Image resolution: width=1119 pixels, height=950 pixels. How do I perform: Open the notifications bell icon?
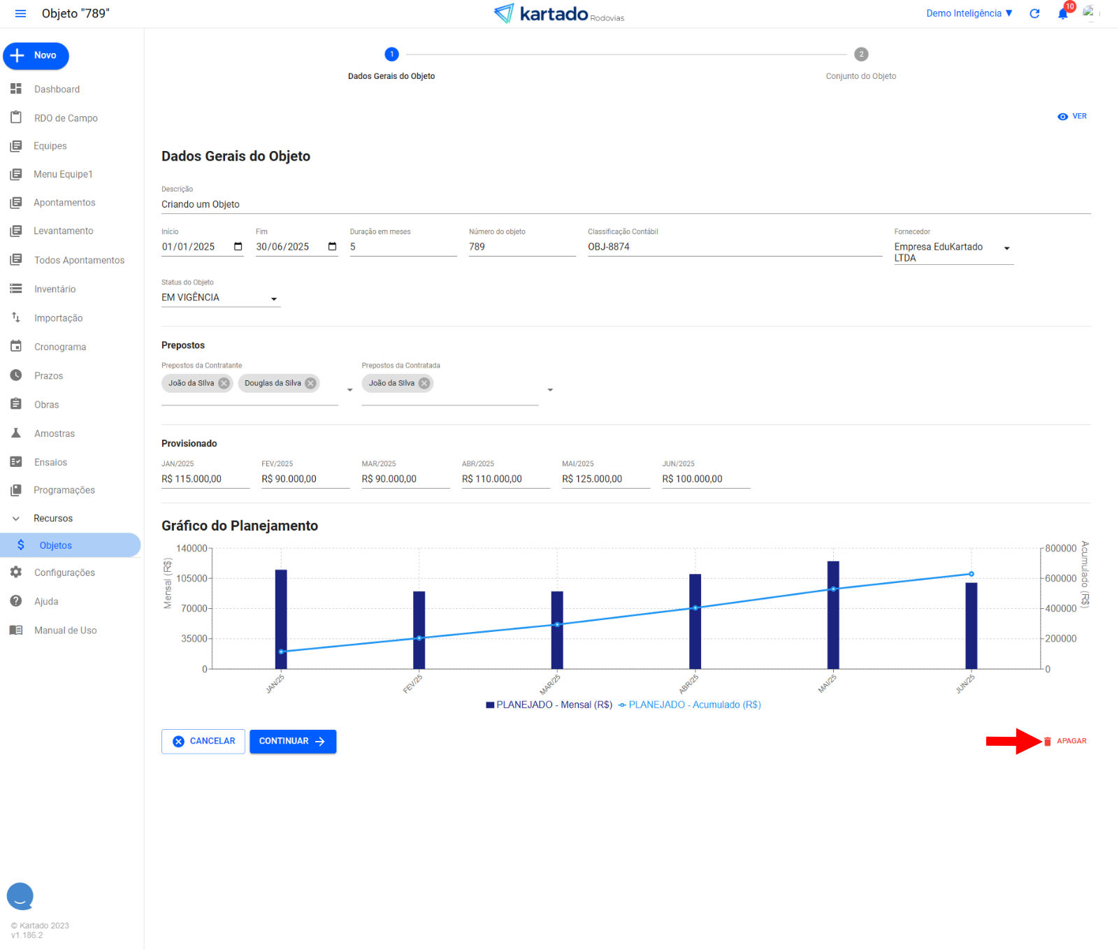[1062, 14]
